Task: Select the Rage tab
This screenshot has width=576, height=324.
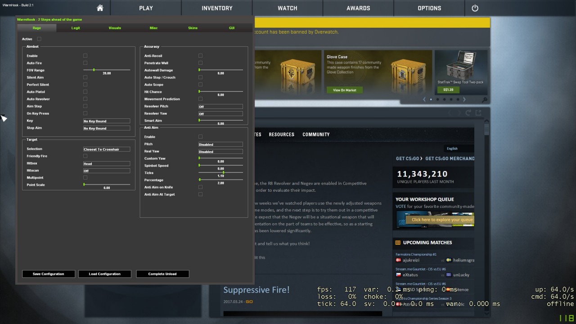Action: (37, 28)
